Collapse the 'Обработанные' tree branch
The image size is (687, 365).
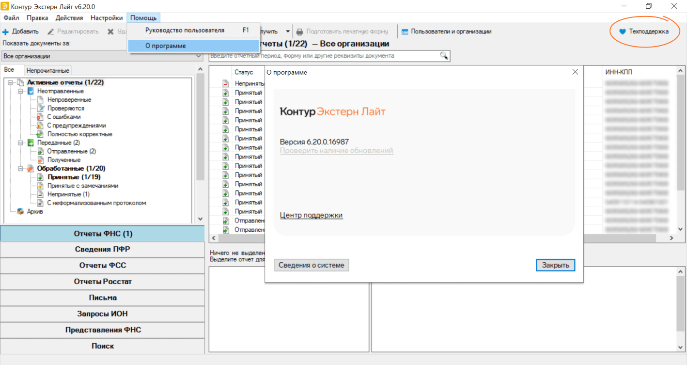point(21,169)
